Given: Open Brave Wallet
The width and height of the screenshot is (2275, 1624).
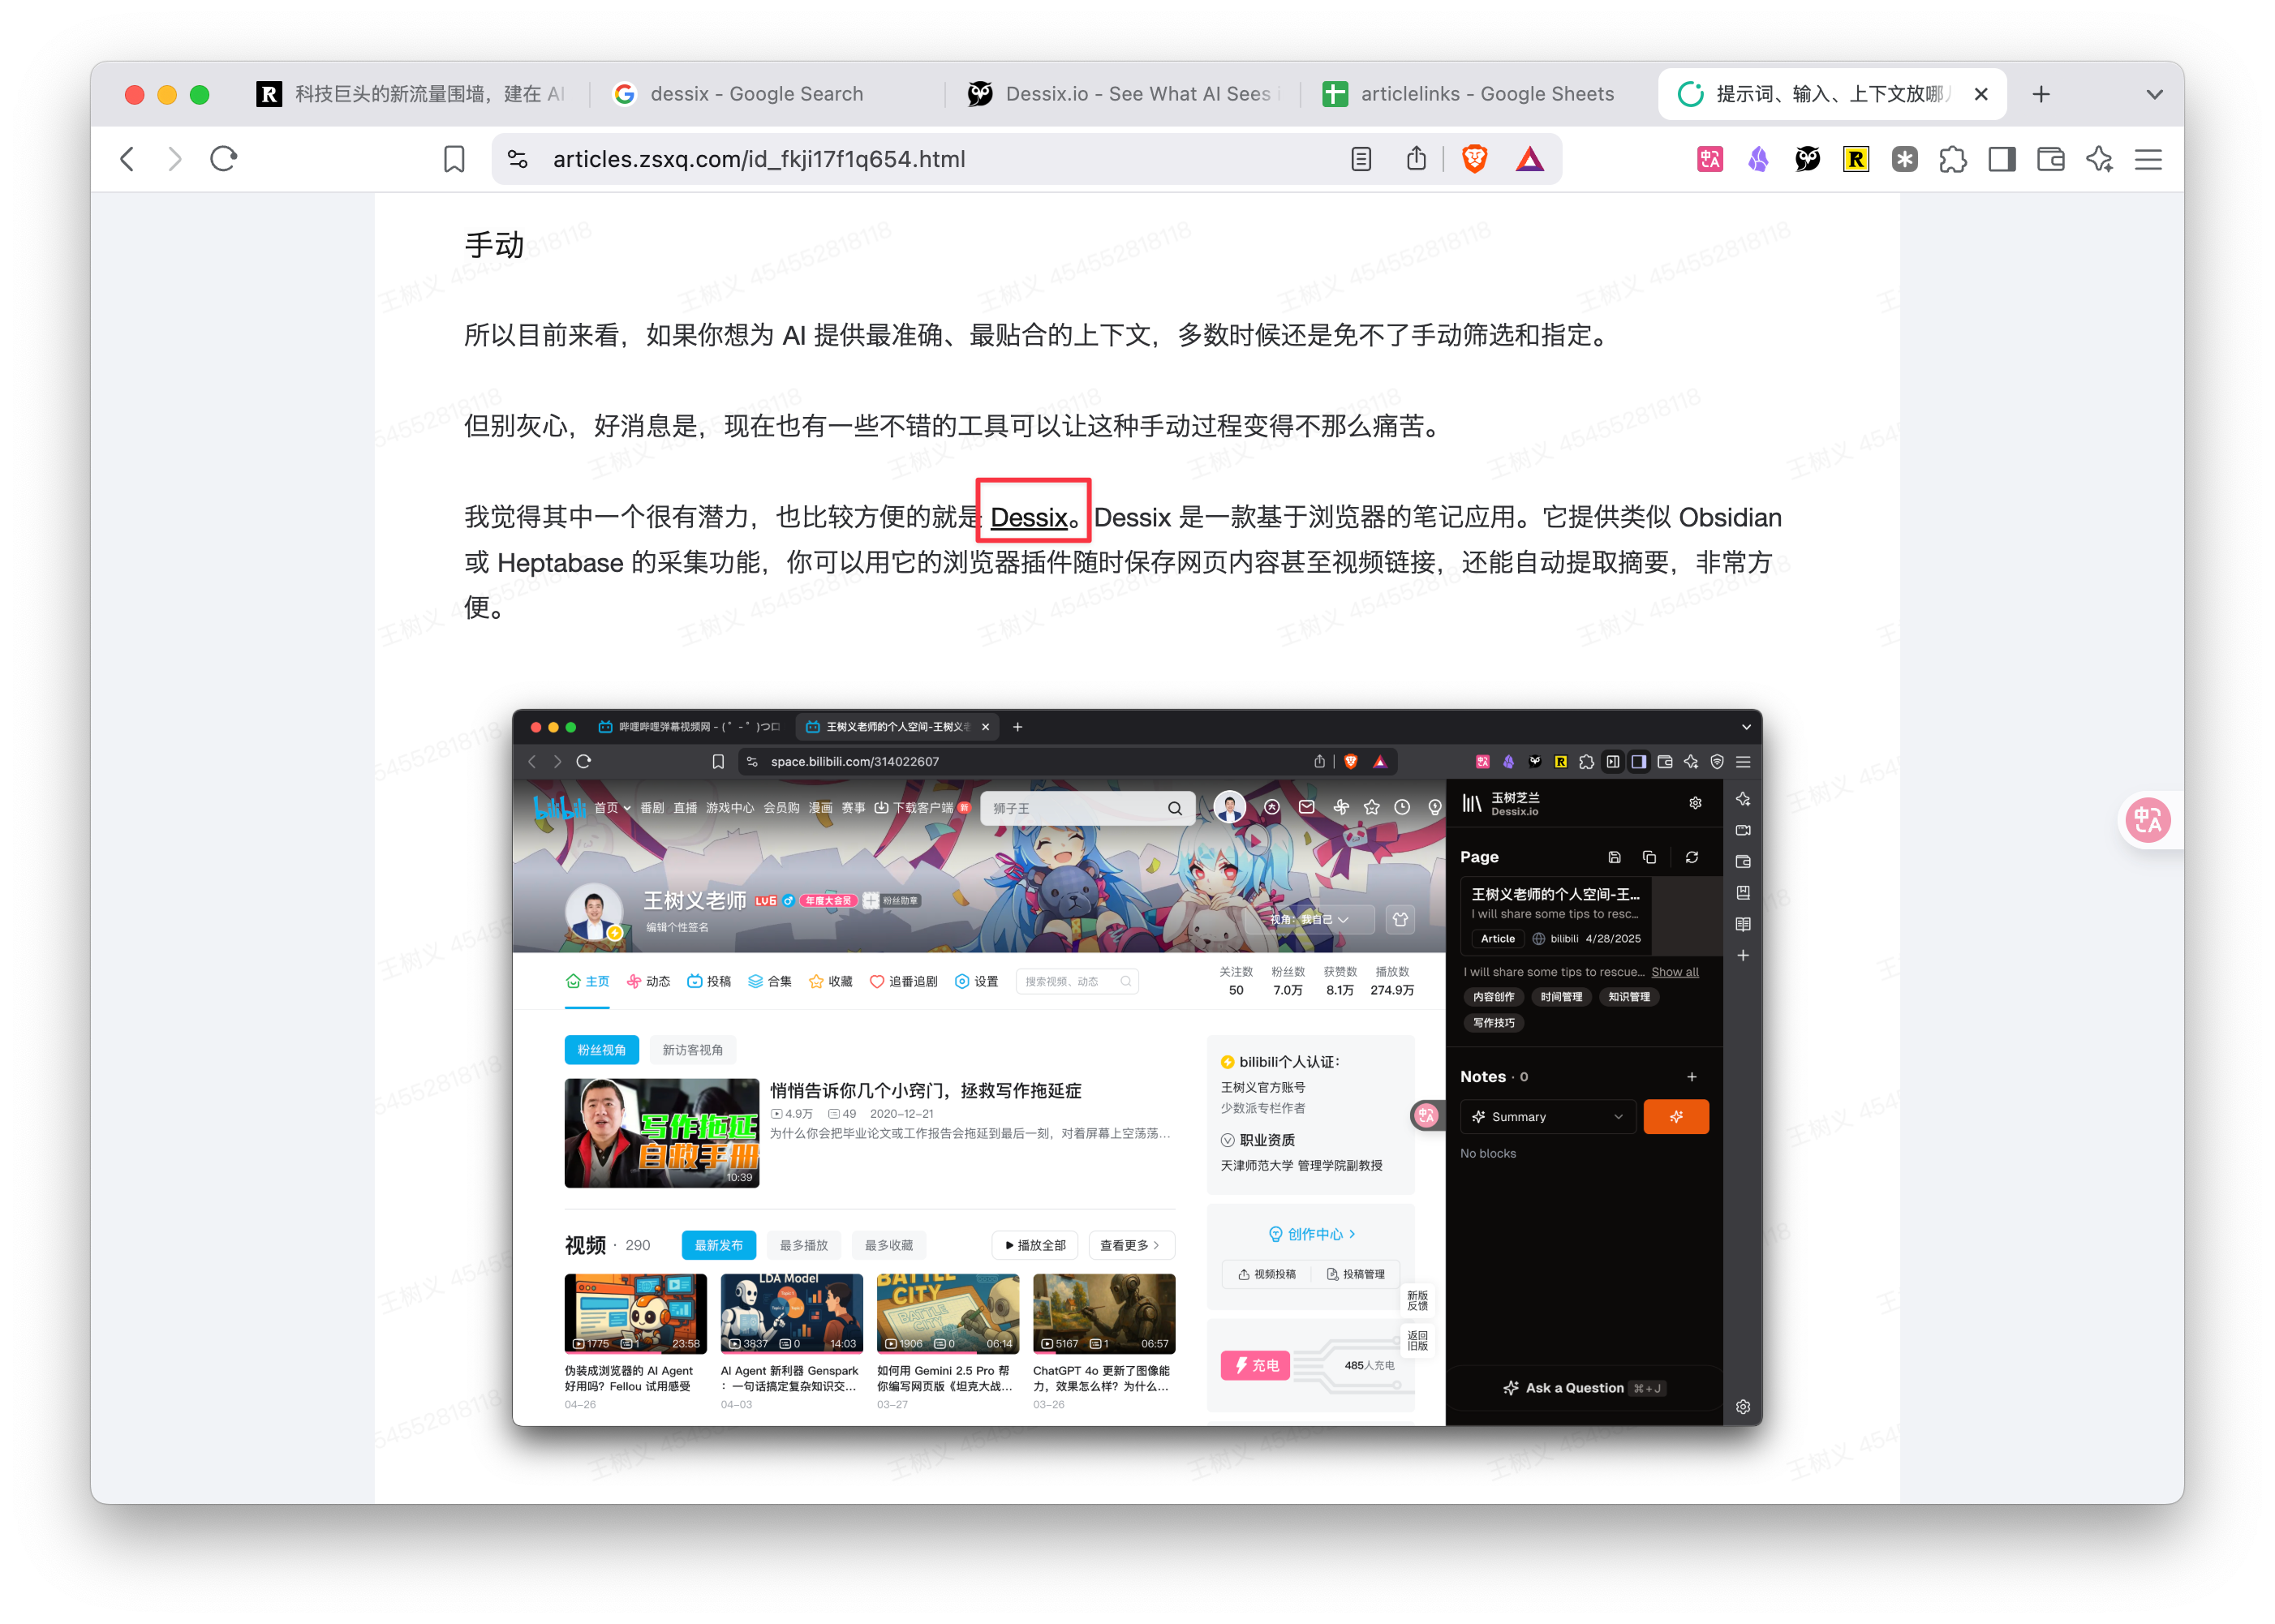Looking at the screenshot, I should 2051,159.
